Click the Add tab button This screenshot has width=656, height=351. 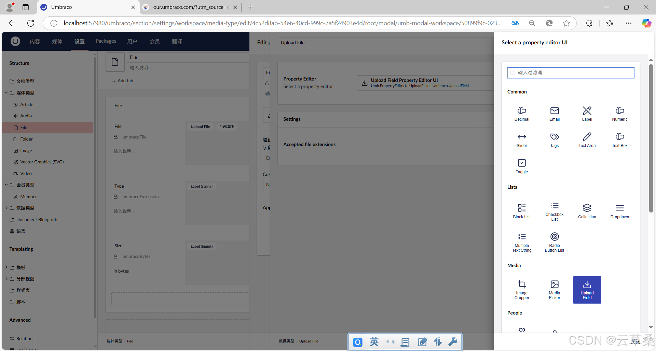(x=123, y=81)
